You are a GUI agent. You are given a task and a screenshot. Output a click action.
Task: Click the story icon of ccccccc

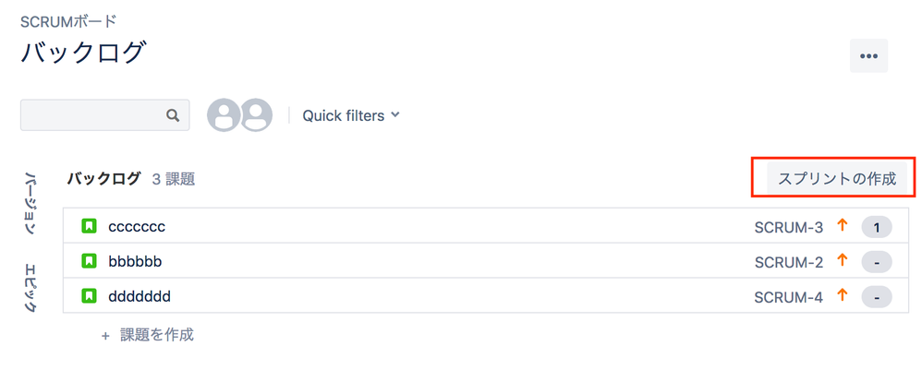pyautogui.click(x=89, y=226)
